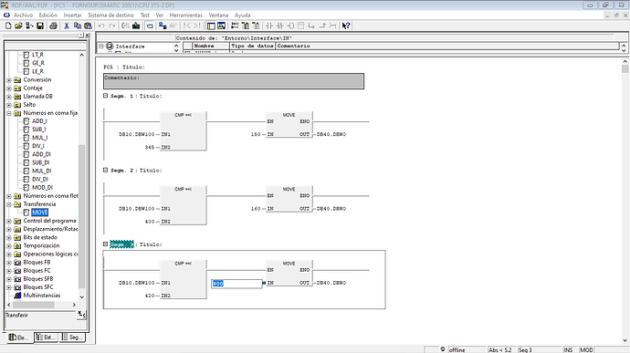Click the editor's vertical scrollbar
Screen dimensions: 630x353
pyautogui.click(x=625, y=201)
